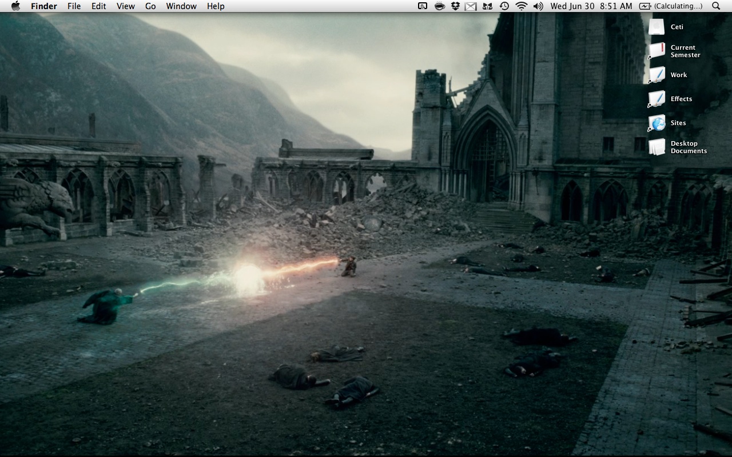Open the battery status menu

coord(670,6)
